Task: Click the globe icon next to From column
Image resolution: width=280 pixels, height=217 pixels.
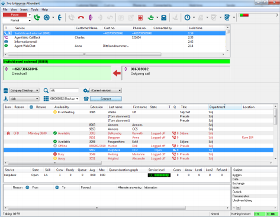Action: [x=27, y=187]
